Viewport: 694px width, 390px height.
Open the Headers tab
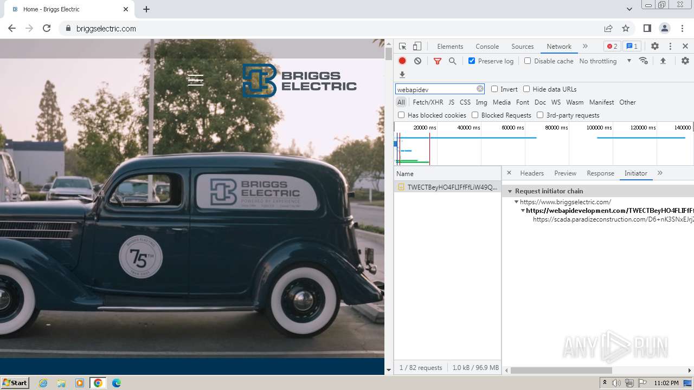coord(532,173)
